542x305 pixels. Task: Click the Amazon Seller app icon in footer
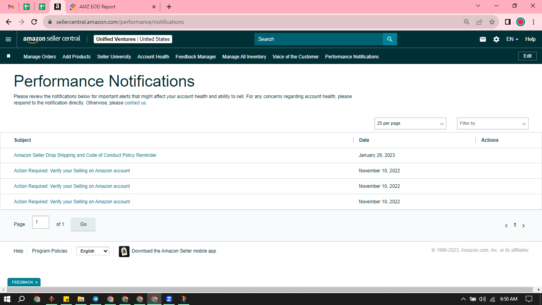tap(124, 251)
